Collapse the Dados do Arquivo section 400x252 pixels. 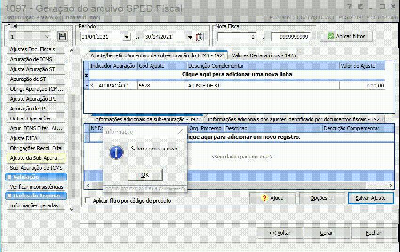click(9, 196)
